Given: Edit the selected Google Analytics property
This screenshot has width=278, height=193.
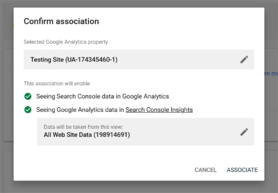Looking at the screenshot, I should pos(244,60).
